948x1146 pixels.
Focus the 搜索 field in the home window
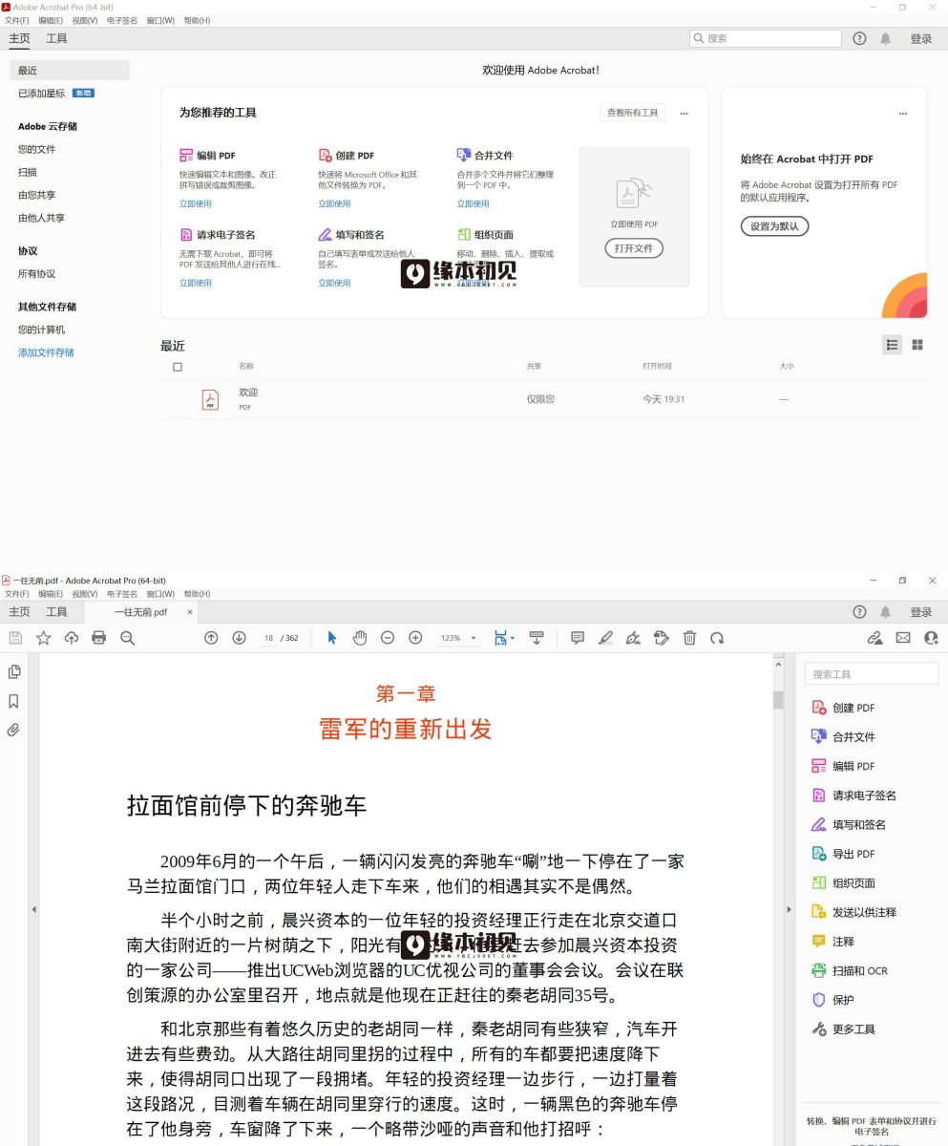point(766,38)
